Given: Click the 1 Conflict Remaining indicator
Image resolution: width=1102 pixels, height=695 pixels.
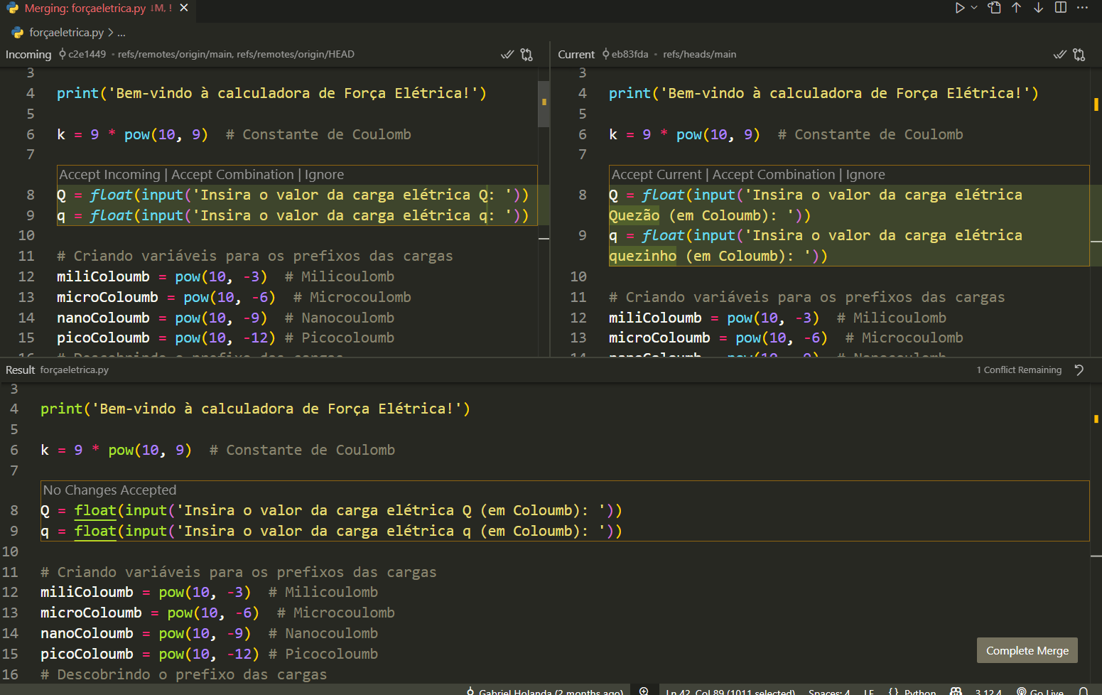Looking at the screenshot, I should click(1019, 370).
